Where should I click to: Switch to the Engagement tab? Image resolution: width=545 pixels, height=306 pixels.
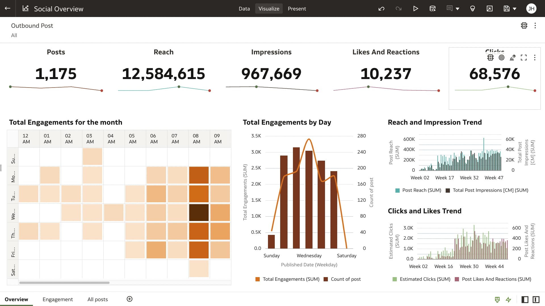point(58,299)
